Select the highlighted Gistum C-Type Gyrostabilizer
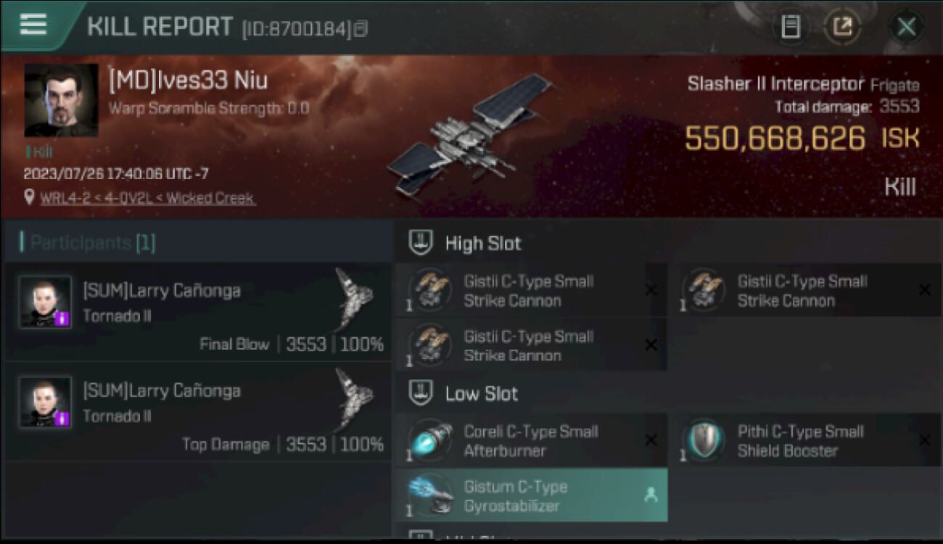This screenshot has height=544, width=943. pos(531,495)
